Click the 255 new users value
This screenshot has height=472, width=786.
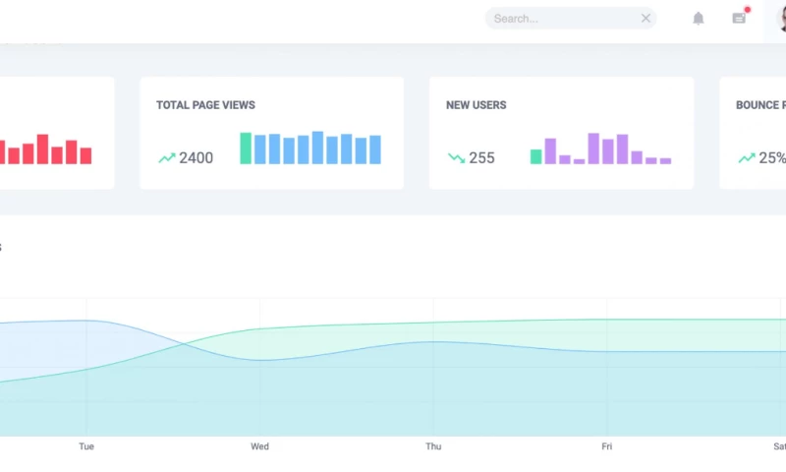click(x=481, y=157)
